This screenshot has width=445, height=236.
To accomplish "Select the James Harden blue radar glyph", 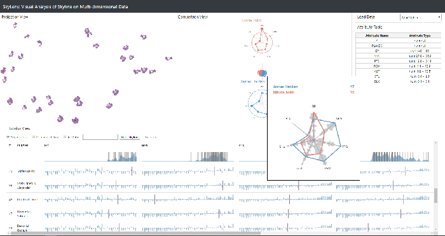I will coord(257,104).
